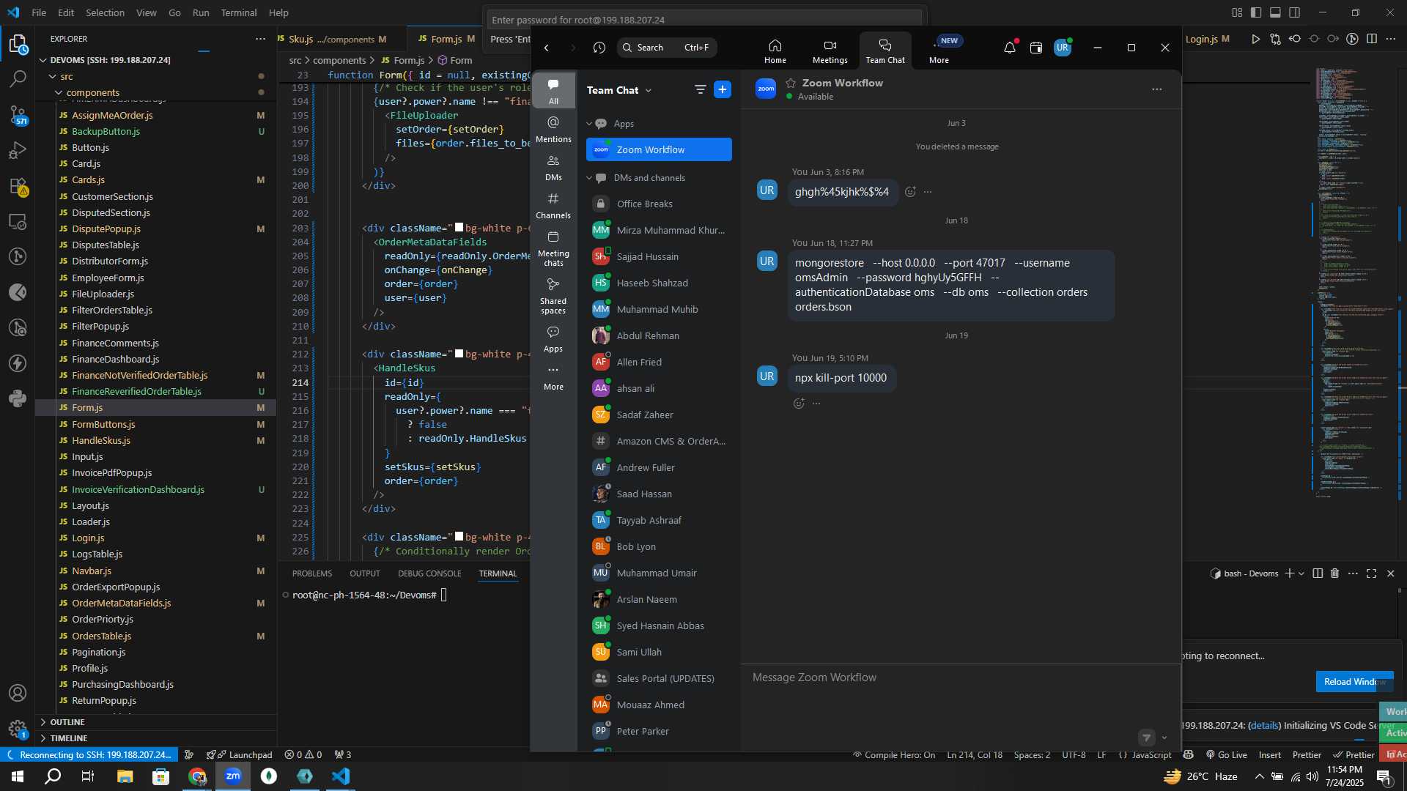This screenshot has height=791, width=1407.
Task: Open more options in Zoom Workflow chat header
Action: [1157, 89]
